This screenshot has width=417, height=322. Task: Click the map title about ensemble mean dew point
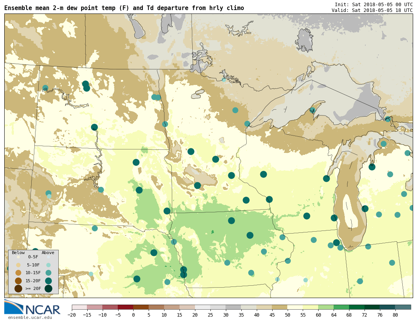[124, 8]
